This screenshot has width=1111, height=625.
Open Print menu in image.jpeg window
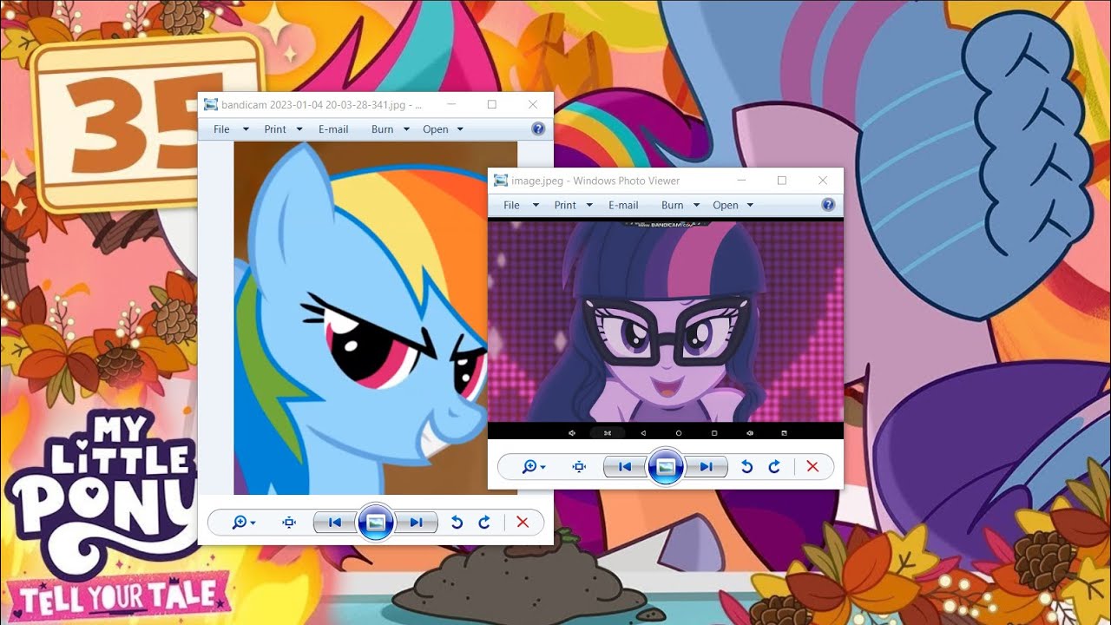(565, 206)
